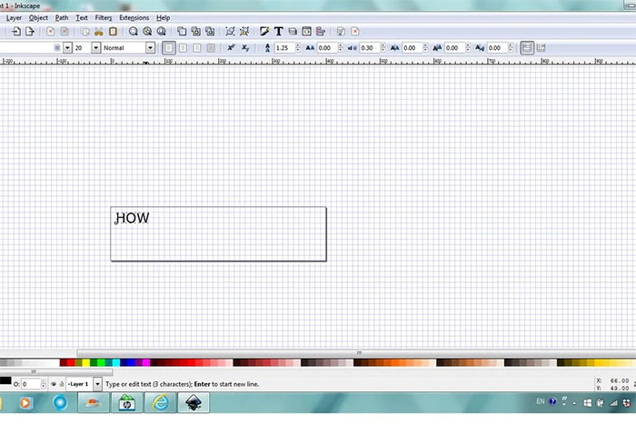Open the Normal font style dropdown
Screen dimensions: 636x424
[x=150, y=47]
